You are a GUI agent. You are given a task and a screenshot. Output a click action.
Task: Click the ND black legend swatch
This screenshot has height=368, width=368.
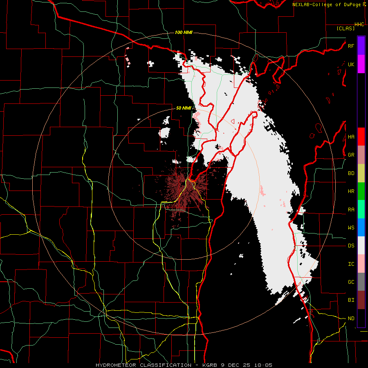[x=361, y=318]
